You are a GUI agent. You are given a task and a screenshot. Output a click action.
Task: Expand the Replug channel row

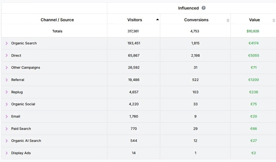click(7, 92)
